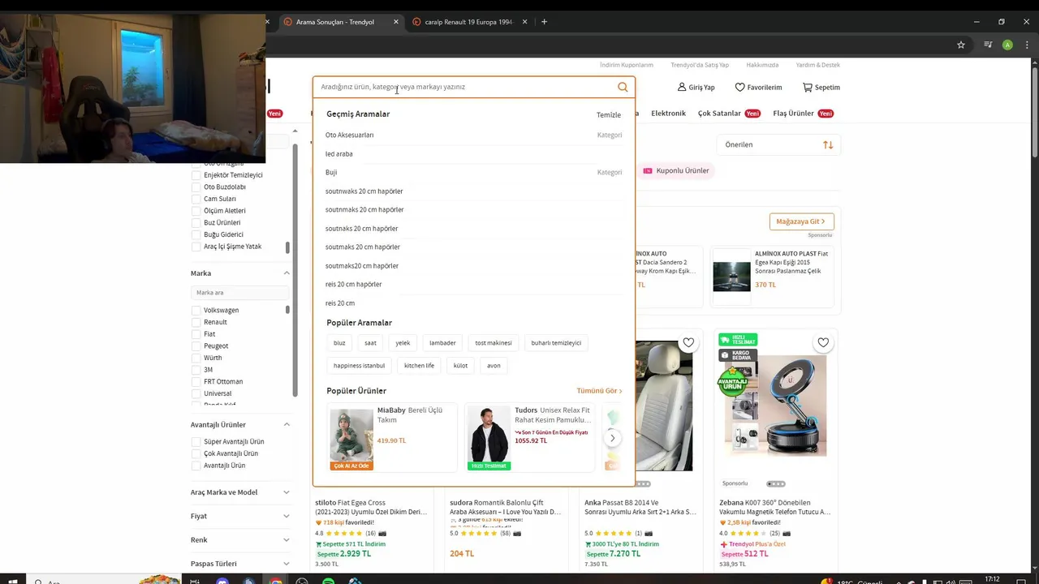1039x584 pixels.
Task: Expand the Araç Marka ve Model filter
Action: pos(287,492)
